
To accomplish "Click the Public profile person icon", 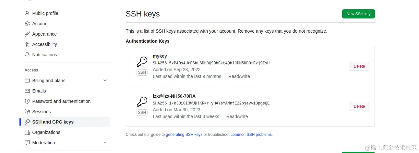I will [27, 13].
